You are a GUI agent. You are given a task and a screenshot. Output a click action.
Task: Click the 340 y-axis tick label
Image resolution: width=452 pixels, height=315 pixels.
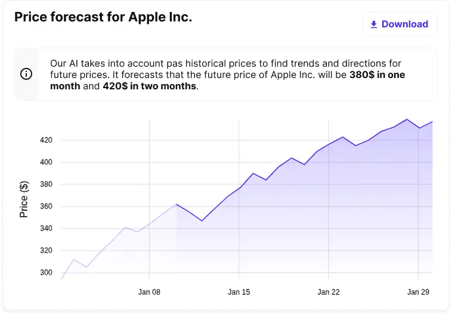tap(47, 229)
